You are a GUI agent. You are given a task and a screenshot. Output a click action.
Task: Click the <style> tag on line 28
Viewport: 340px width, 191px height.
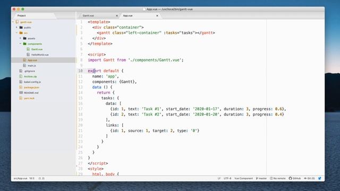[96, 169]
